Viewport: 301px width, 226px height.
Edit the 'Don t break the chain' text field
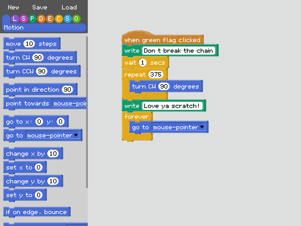point(179,51)
